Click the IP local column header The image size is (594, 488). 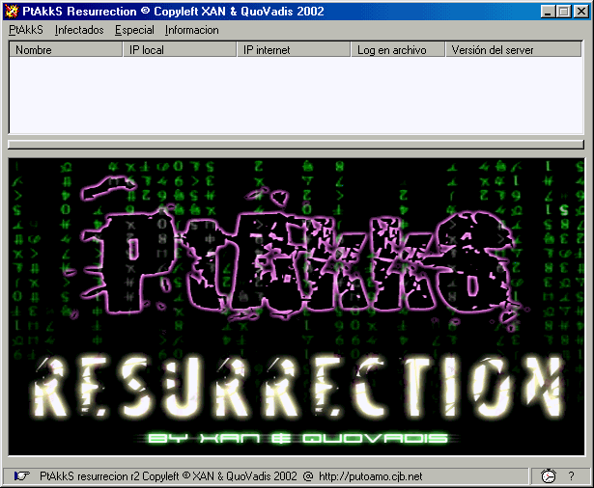[x=180, y=50]
